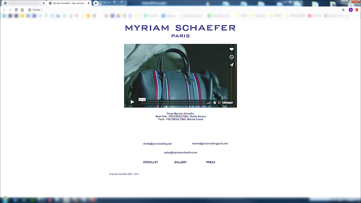Go to browser home page
Screen dimensions: 361x203
[x=22, y=9]
